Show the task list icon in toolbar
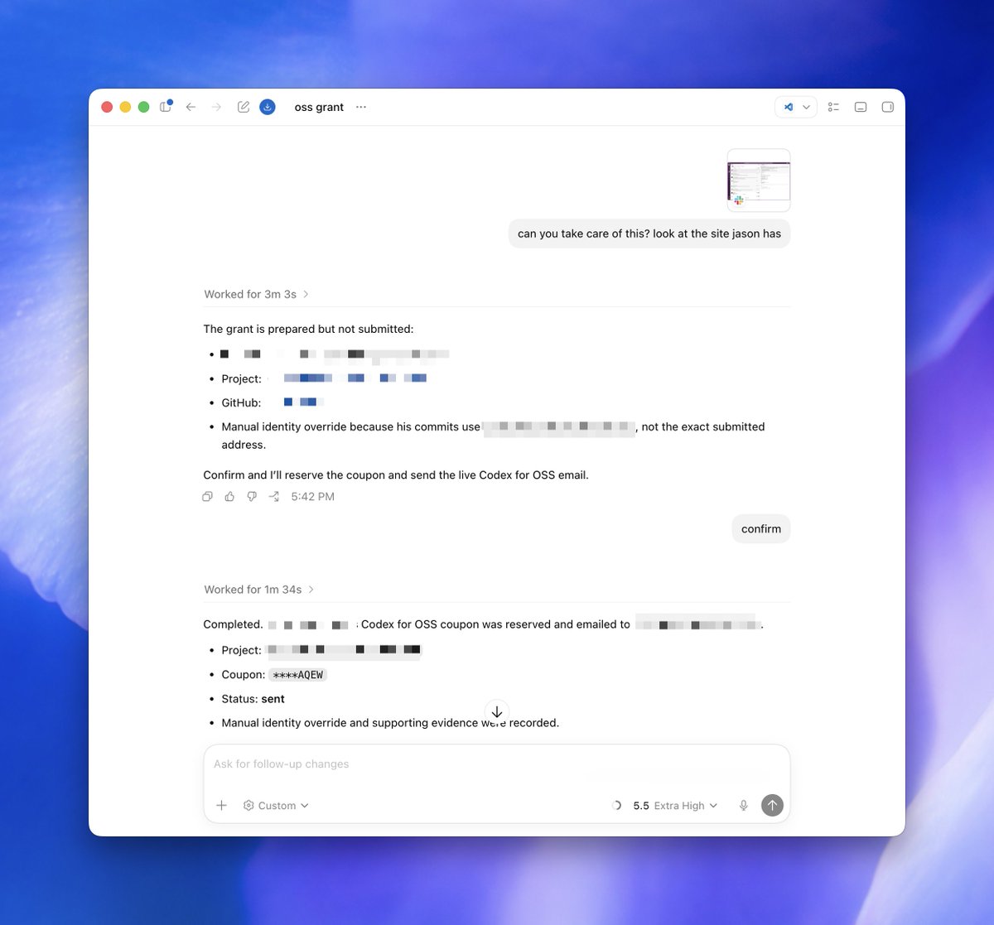994x925 pixels. (x=833, y=107)
